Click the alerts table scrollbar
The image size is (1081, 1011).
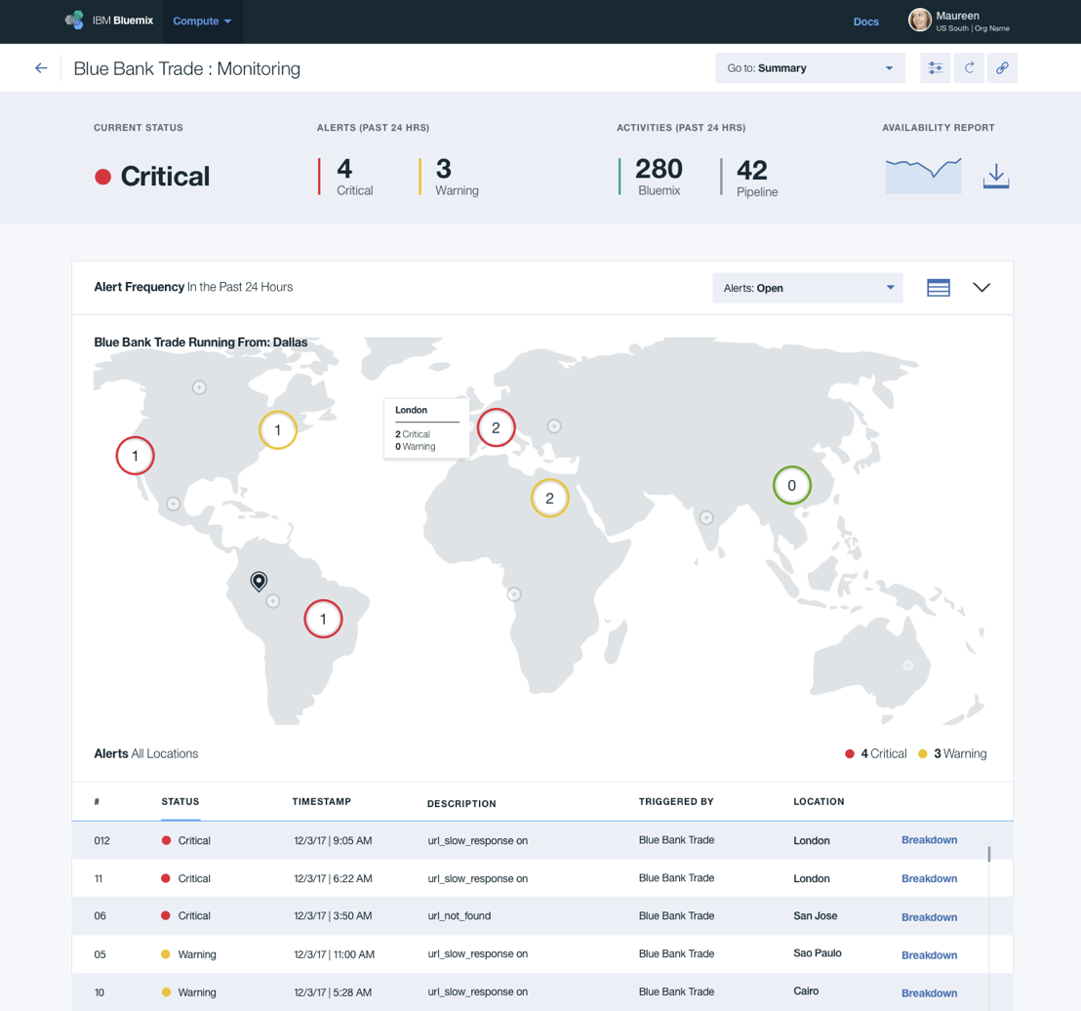988,854
